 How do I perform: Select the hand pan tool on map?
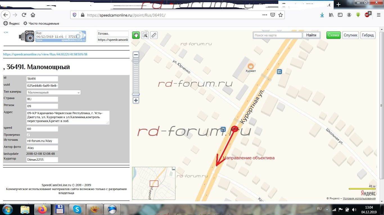coord(136,35)
